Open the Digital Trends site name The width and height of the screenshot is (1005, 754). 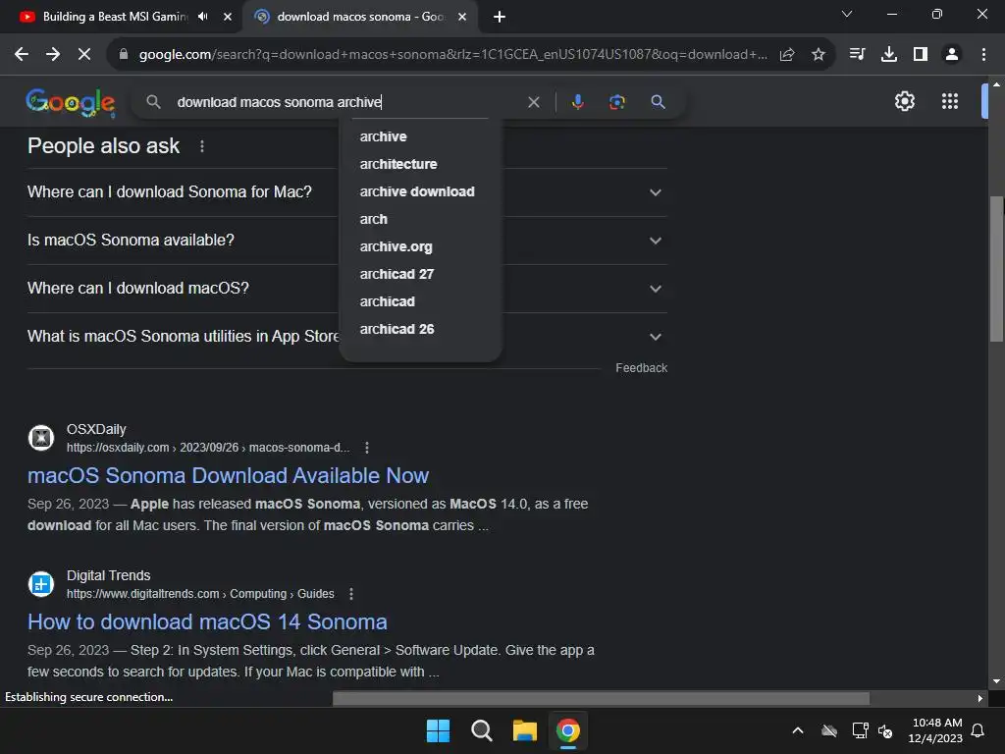pos(108,575)
